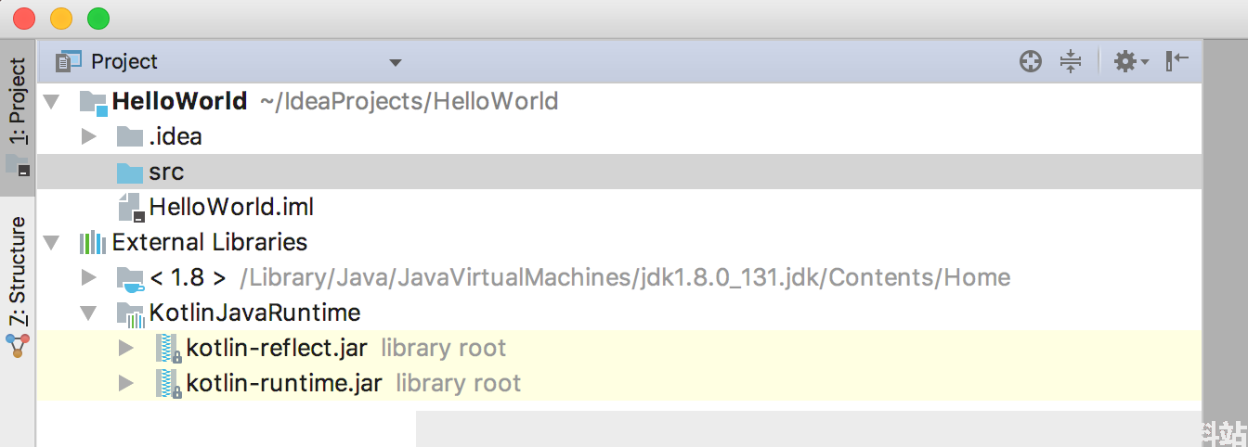This screenshot has width=1248, height=447.
Task: Click the JDK path /Library/Java/JavaVirtualMachines text
Action: [625, 277]
